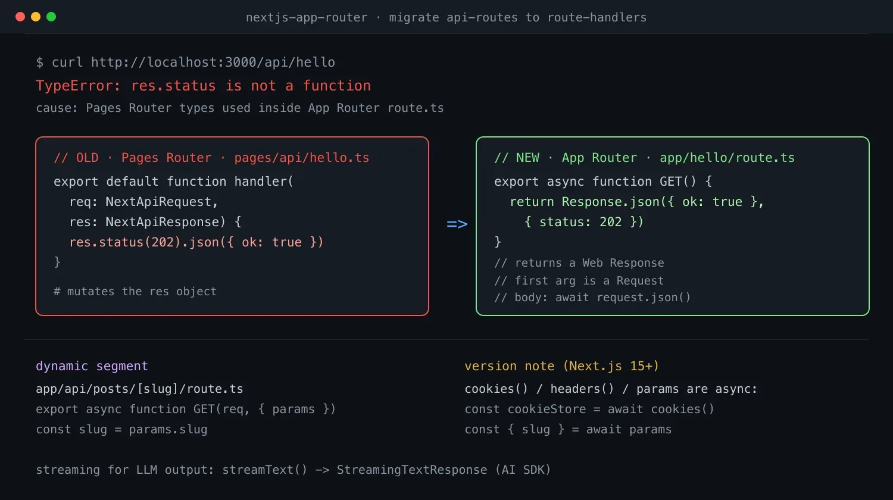Click the '// OLD · Pages Router' comment header
Viewport: 893px width, 500px height.
(211, 158)
